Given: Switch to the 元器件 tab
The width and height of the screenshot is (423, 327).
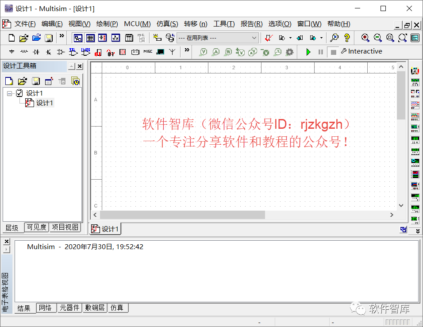Looking at the screenshot, I should (69, 308).
